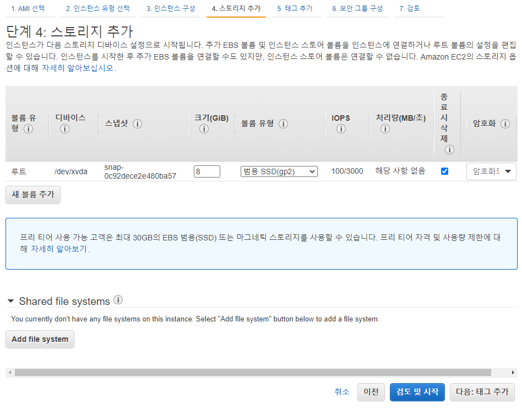This screenshot has height=408, width=522.
Task: Click 해당 사항 없음 throughput cell
Action: coord(400,171)
